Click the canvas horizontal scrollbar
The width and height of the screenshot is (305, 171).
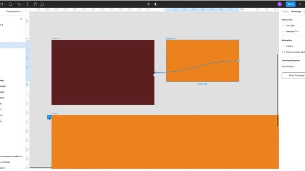tap(41, 167)
